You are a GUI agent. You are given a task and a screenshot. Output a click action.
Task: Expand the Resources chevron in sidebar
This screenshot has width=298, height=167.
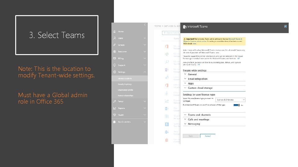point(145,52)
